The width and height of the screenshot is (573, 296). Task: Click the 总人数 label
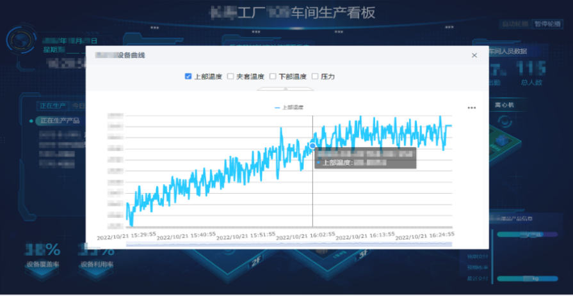[532, 82]
